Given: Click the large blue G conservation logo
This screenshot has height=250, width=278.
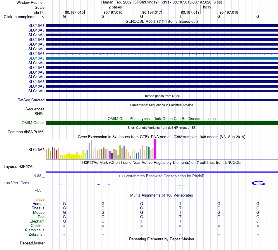Looking at the screenshot, I should [258, 183].
